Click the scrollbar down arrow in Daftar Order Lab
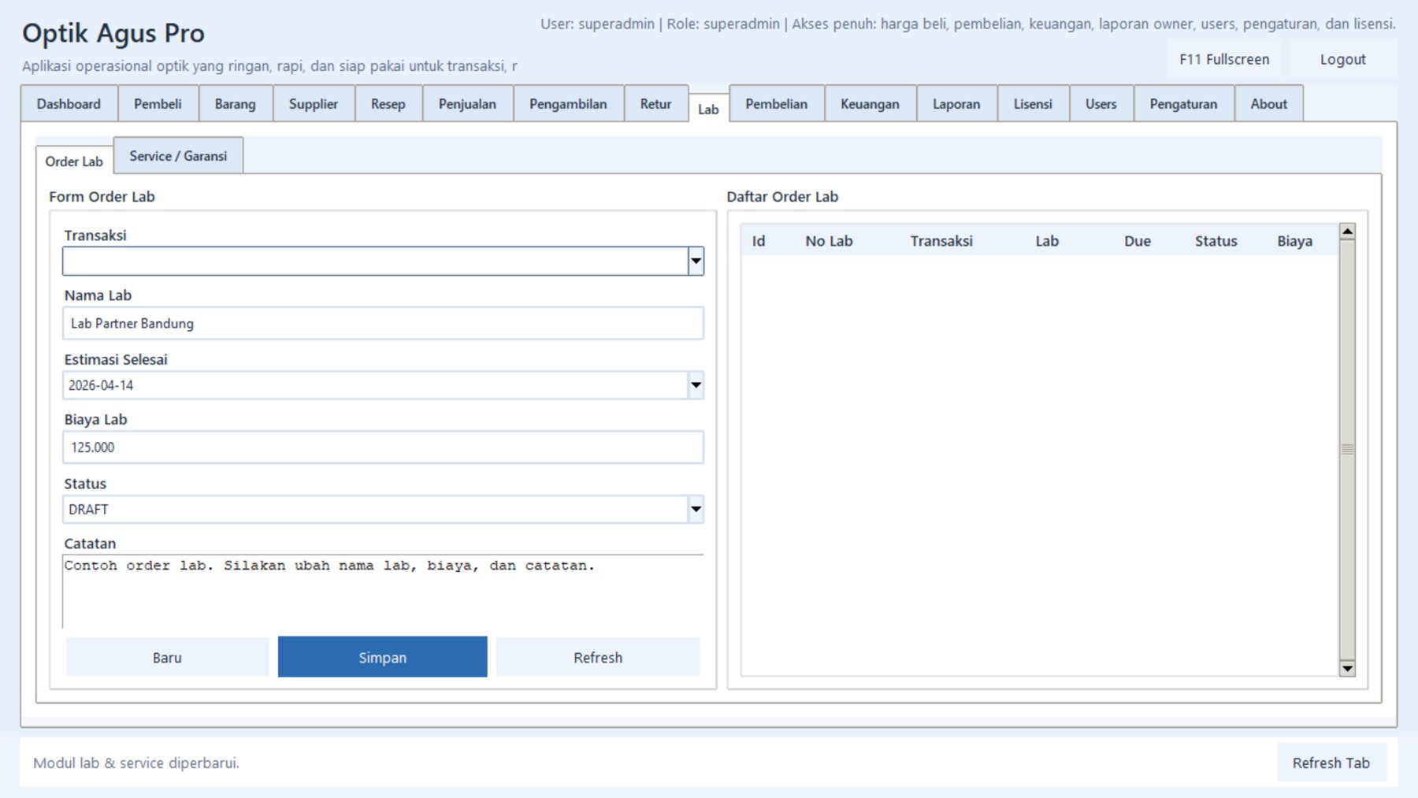 (x=1347, y=668)
